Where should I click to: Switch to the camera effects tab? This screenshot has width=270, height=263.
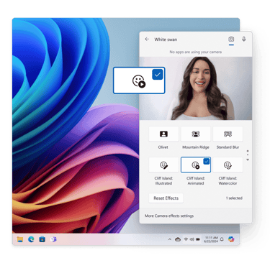click(x=231, y=39)
